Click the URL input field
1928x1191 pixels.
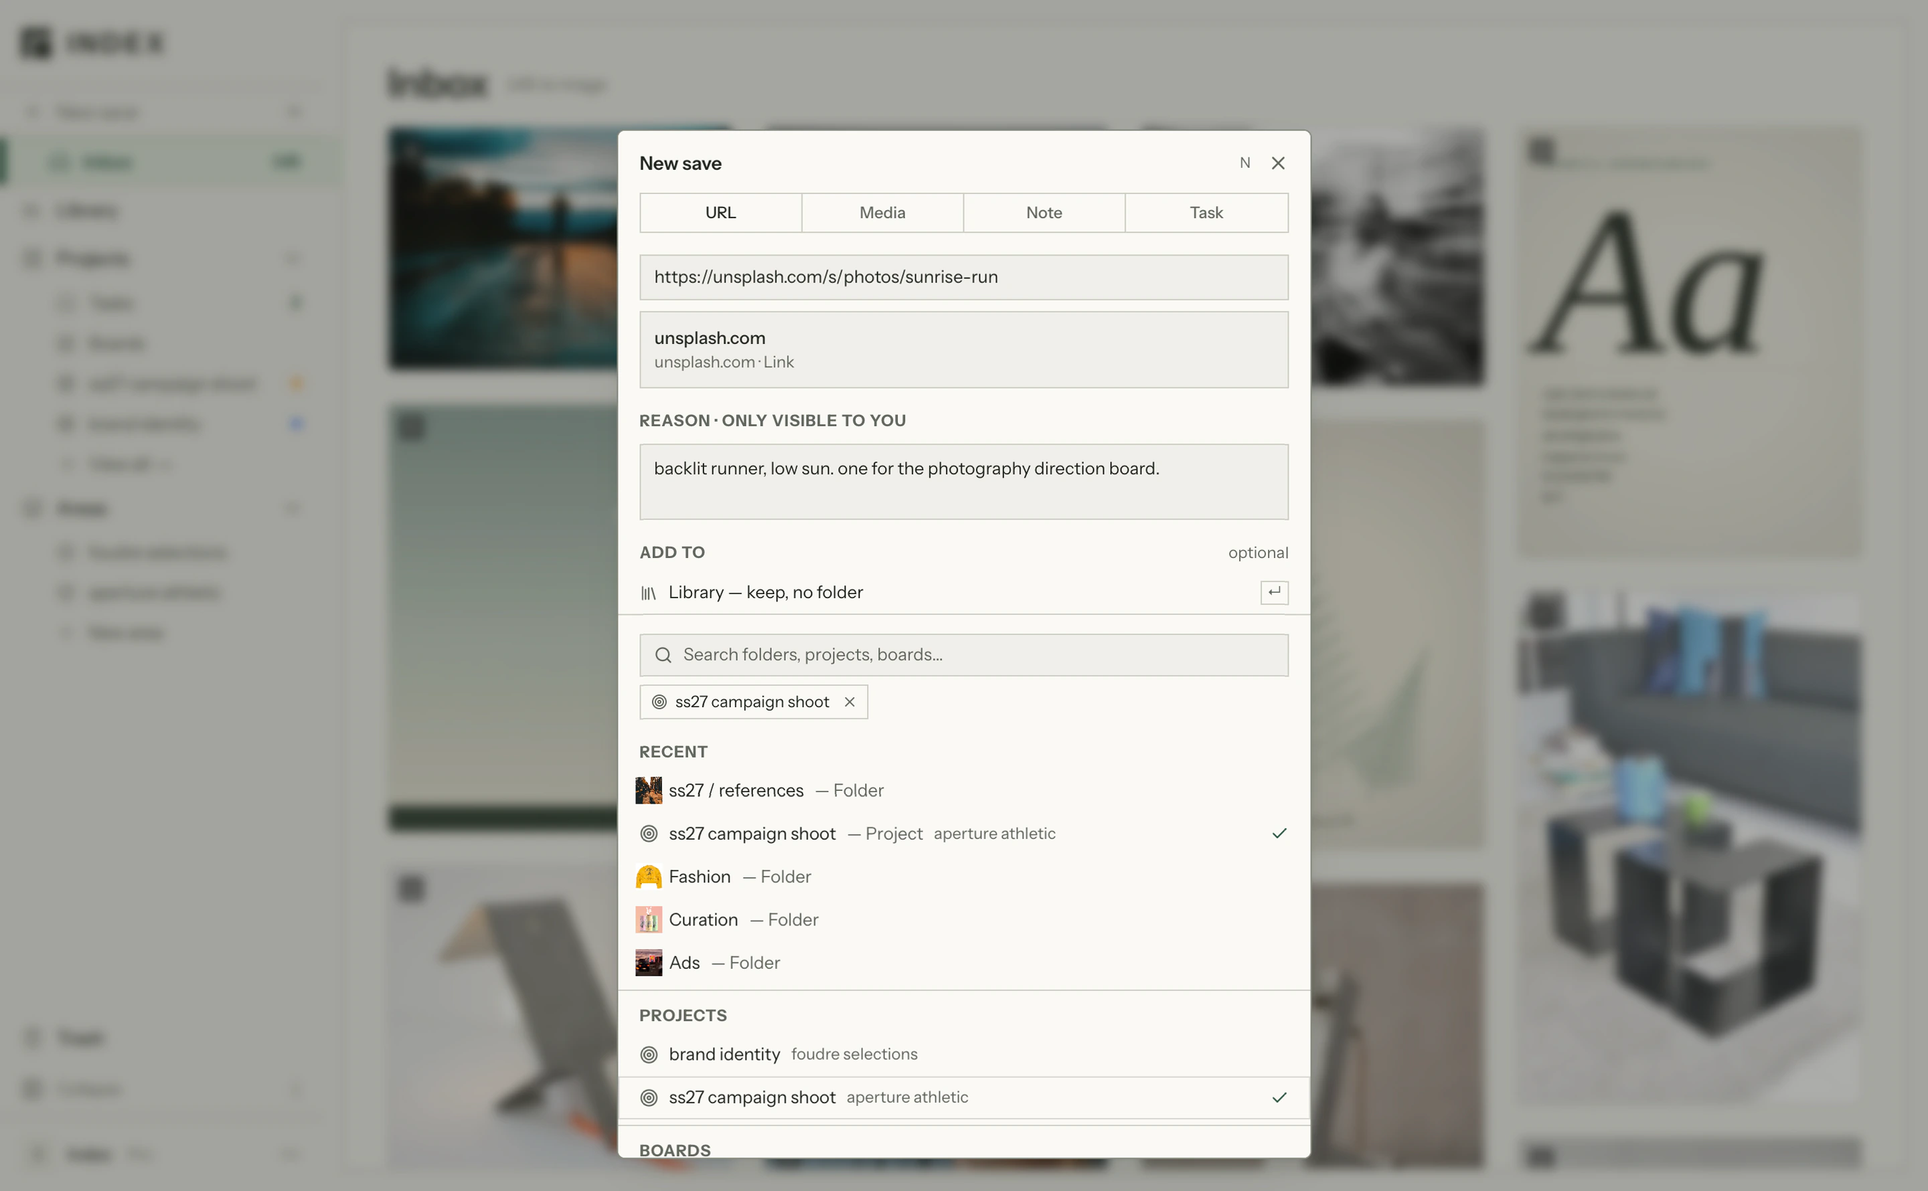(x=963, y=277)
